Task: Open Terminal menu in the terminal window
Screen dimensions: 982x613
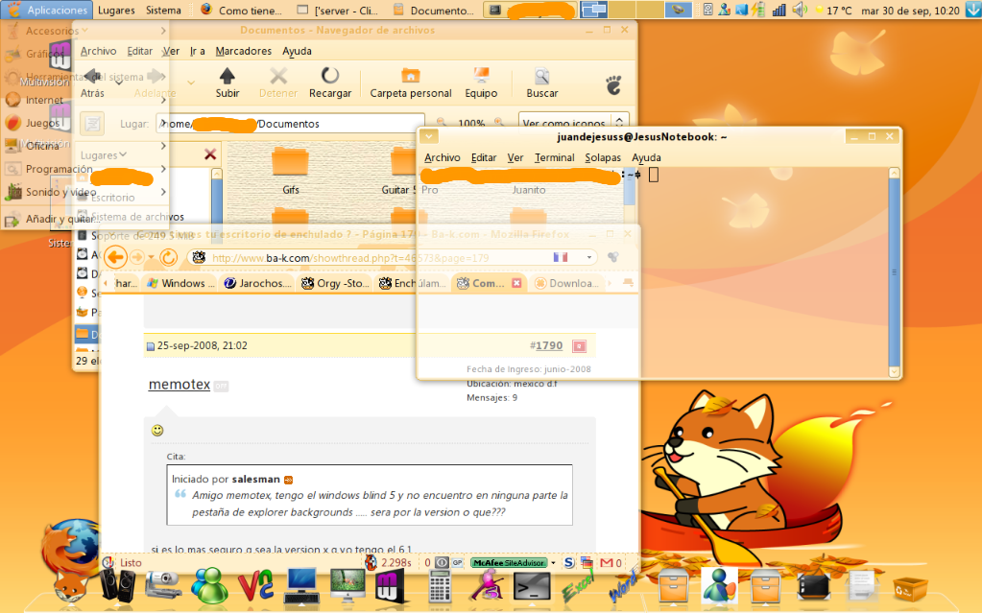Action: point(554,157)
